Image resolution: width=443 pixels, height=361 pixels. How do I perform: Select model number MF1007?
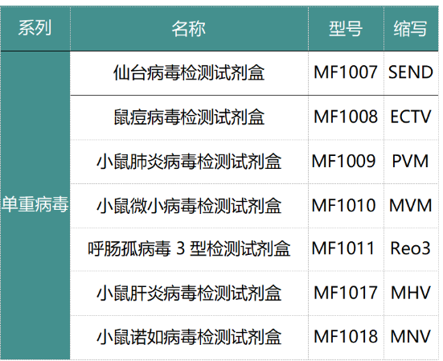click(x=346, y=73)
